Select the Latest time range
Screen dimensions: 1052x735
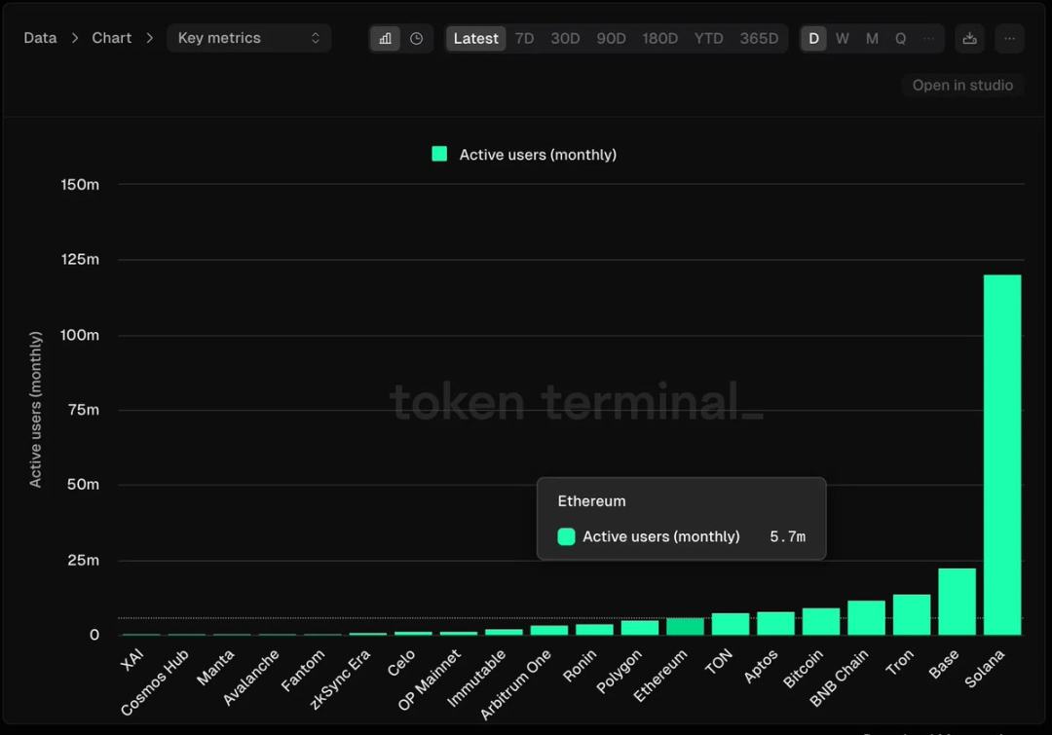tap(475, 38)
